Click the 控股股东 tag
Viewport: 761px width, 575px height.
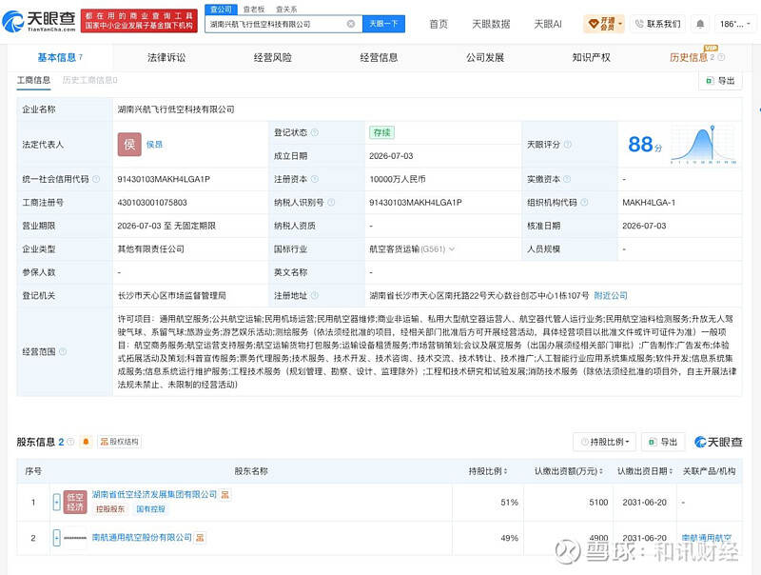click(110, 509)
